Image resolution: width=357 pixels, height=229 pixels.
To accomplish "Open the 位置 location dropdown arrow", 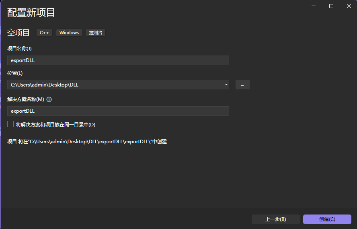I will click(226, 85).
